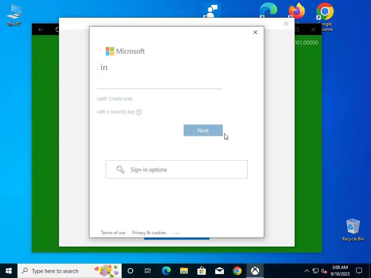Open the notification center
The width and height of the screenshot is (371, 278).
click(359, 271)
